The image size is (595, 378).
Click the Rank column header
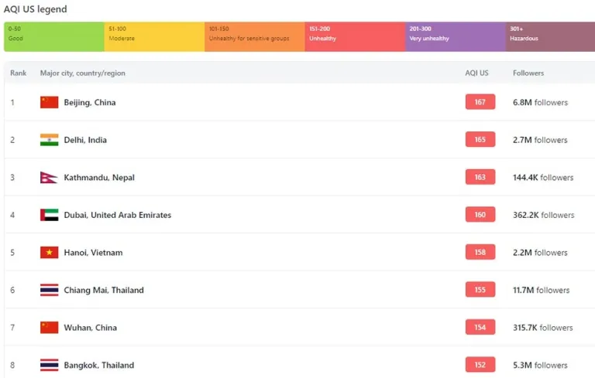[x=19, y=73]
